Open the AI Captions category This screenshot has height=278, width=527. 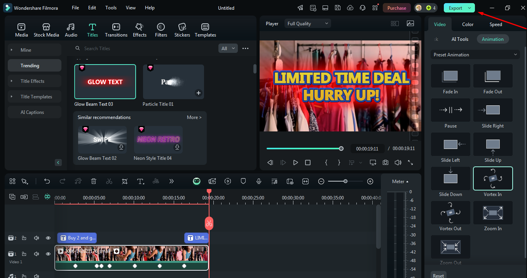(x=35, y=112)
